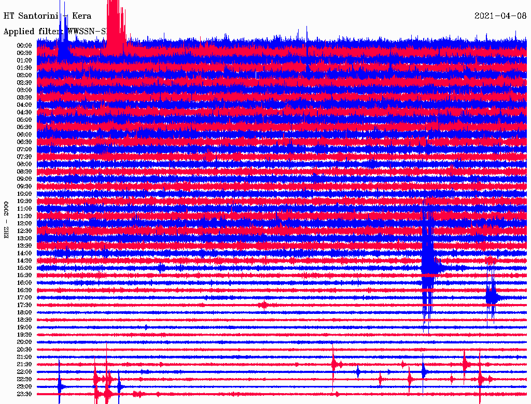Click the 'EHZ - 2000' axis label

click(6, 220)
